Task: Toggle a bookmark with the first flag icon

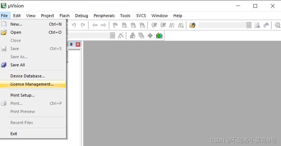Action: tap(115, 25)
